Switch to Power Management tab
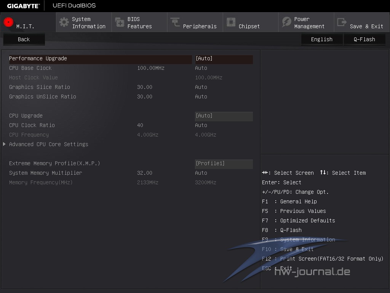 point(306,23)
